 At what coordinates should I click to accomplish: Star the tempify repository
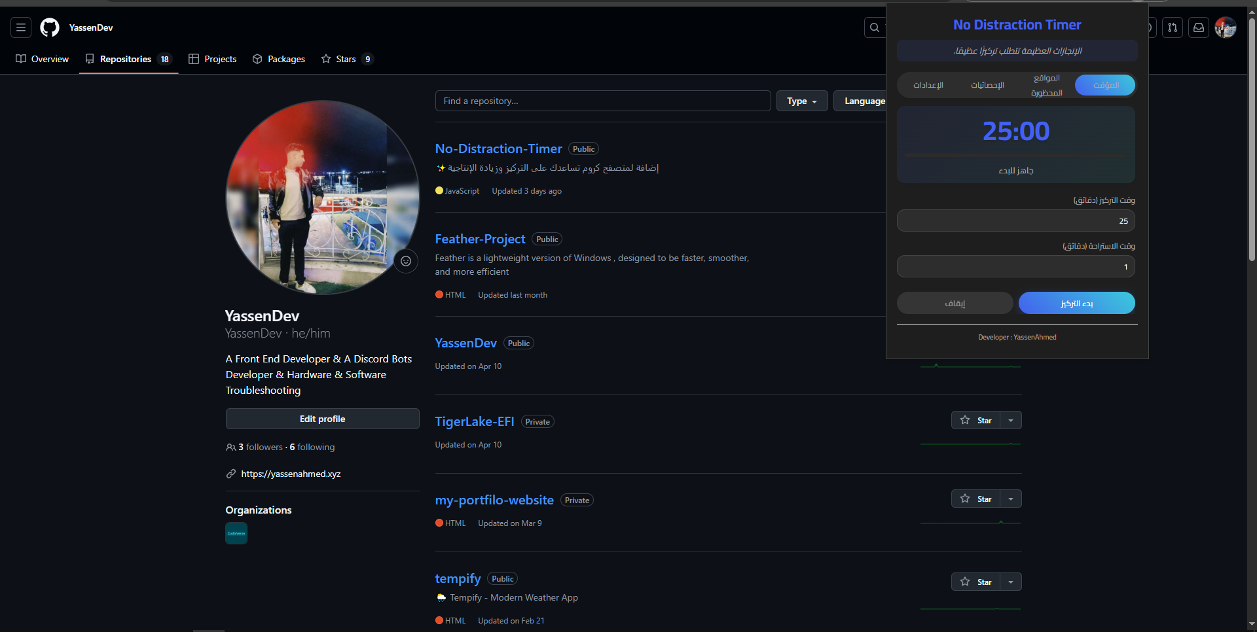[x=975, y=582]
